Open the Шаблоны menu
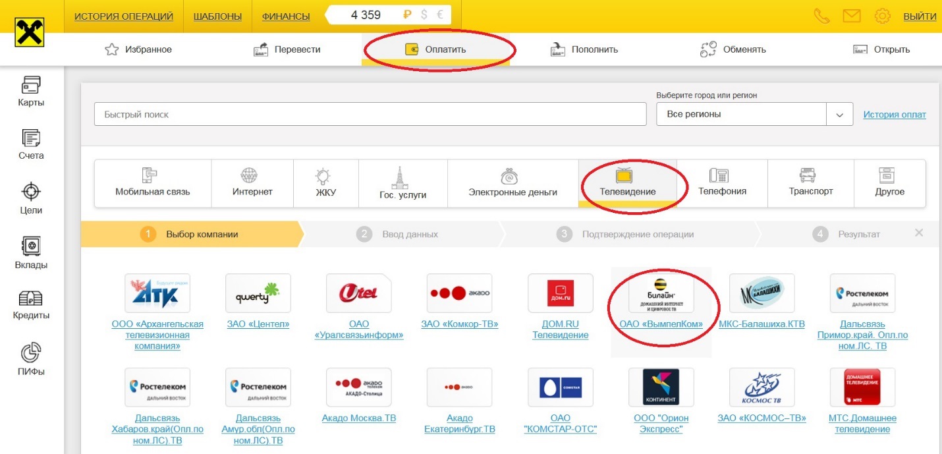Image resolution: width=942 pixels, height=454 pixels. click(217, 16)
